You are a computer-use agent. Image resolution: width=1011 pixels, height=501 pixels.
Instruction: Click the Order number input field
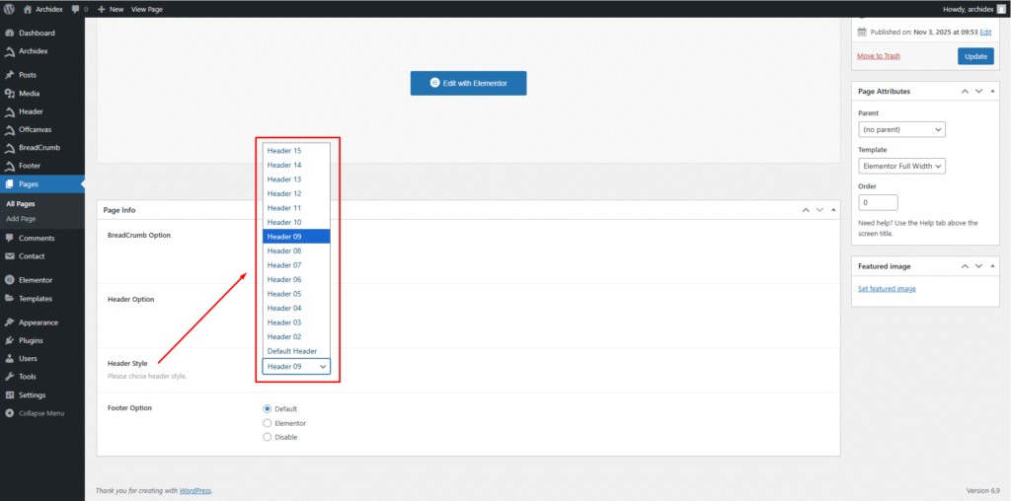(x=878, y=202)
